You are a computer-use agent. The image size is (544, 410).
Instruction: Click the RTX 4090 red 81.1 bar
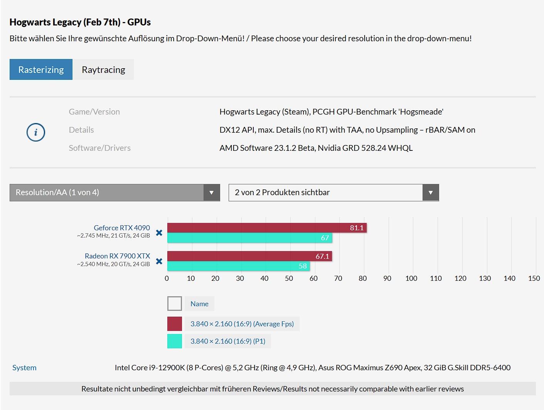coord(266,228)
